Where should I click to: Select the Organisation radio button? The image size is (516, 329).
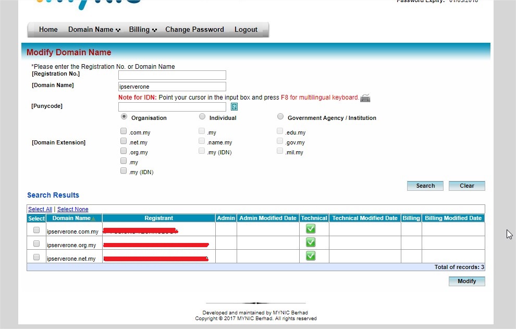[x=124, y=117]
